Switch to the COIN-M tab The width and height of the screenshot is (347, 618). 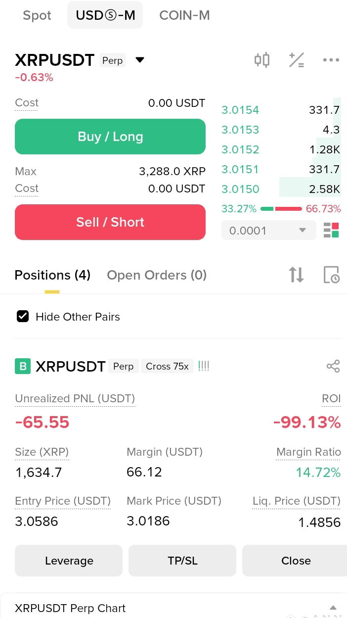184,15
